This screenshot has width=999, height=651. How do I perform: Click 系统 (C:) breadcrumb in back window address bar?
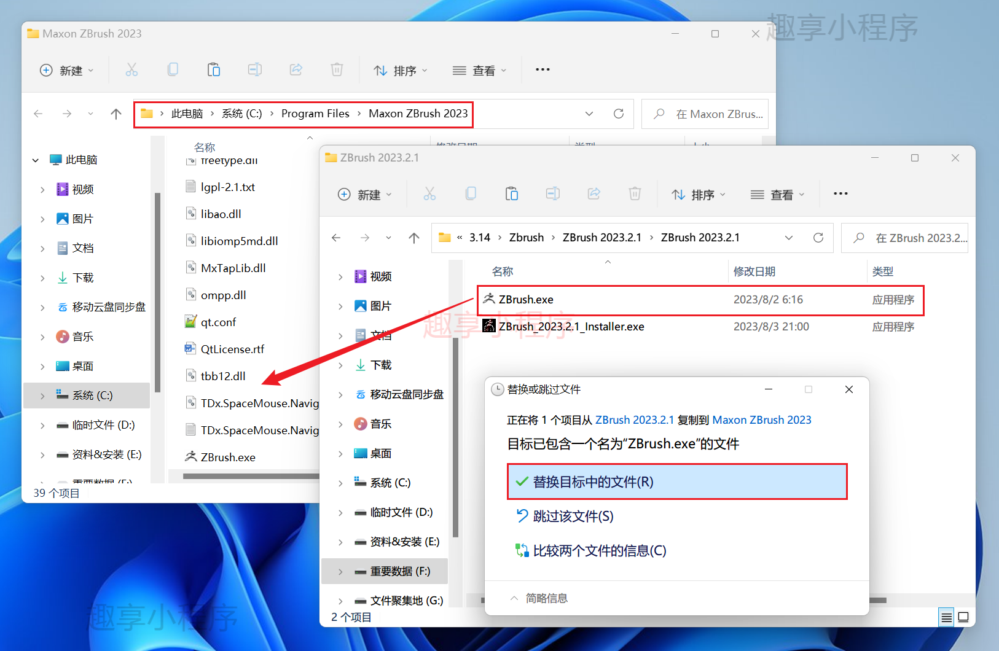pos(241,114)
